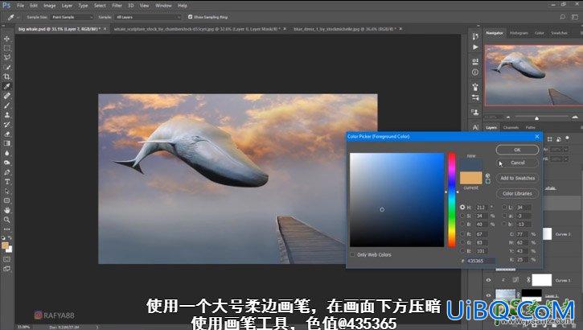Viewport: 583px width, 330px height.
Task: Click the vertical hue spectrum slider
Action: (x=451, y=200)
